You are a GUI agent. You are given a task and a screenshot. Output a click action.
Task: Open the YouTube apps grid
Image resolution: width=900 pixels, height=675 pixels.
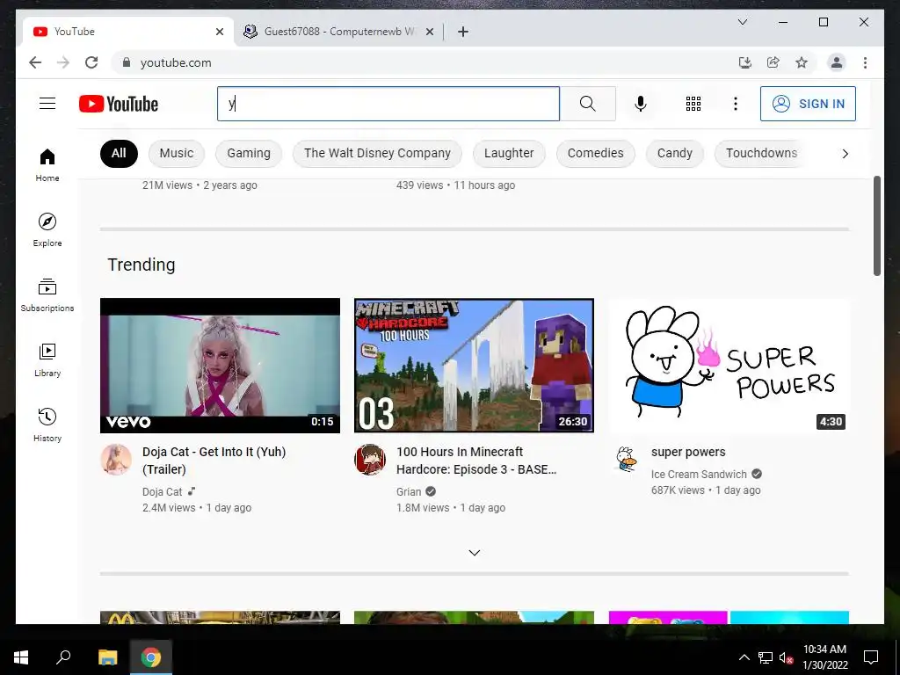(x=693, y=104)
